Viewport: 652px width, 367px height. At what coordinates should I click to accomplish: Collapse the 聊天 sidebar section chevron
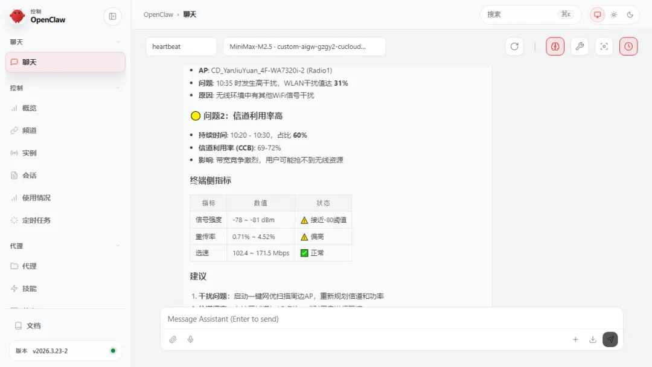[x=118, y=42]
